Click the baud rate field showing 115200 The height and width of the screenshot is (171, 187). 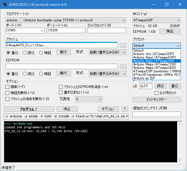point(66,30)
